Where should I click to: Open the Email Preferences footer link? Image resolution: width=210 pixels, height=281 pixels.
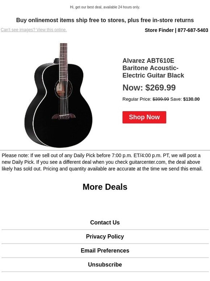105,251
